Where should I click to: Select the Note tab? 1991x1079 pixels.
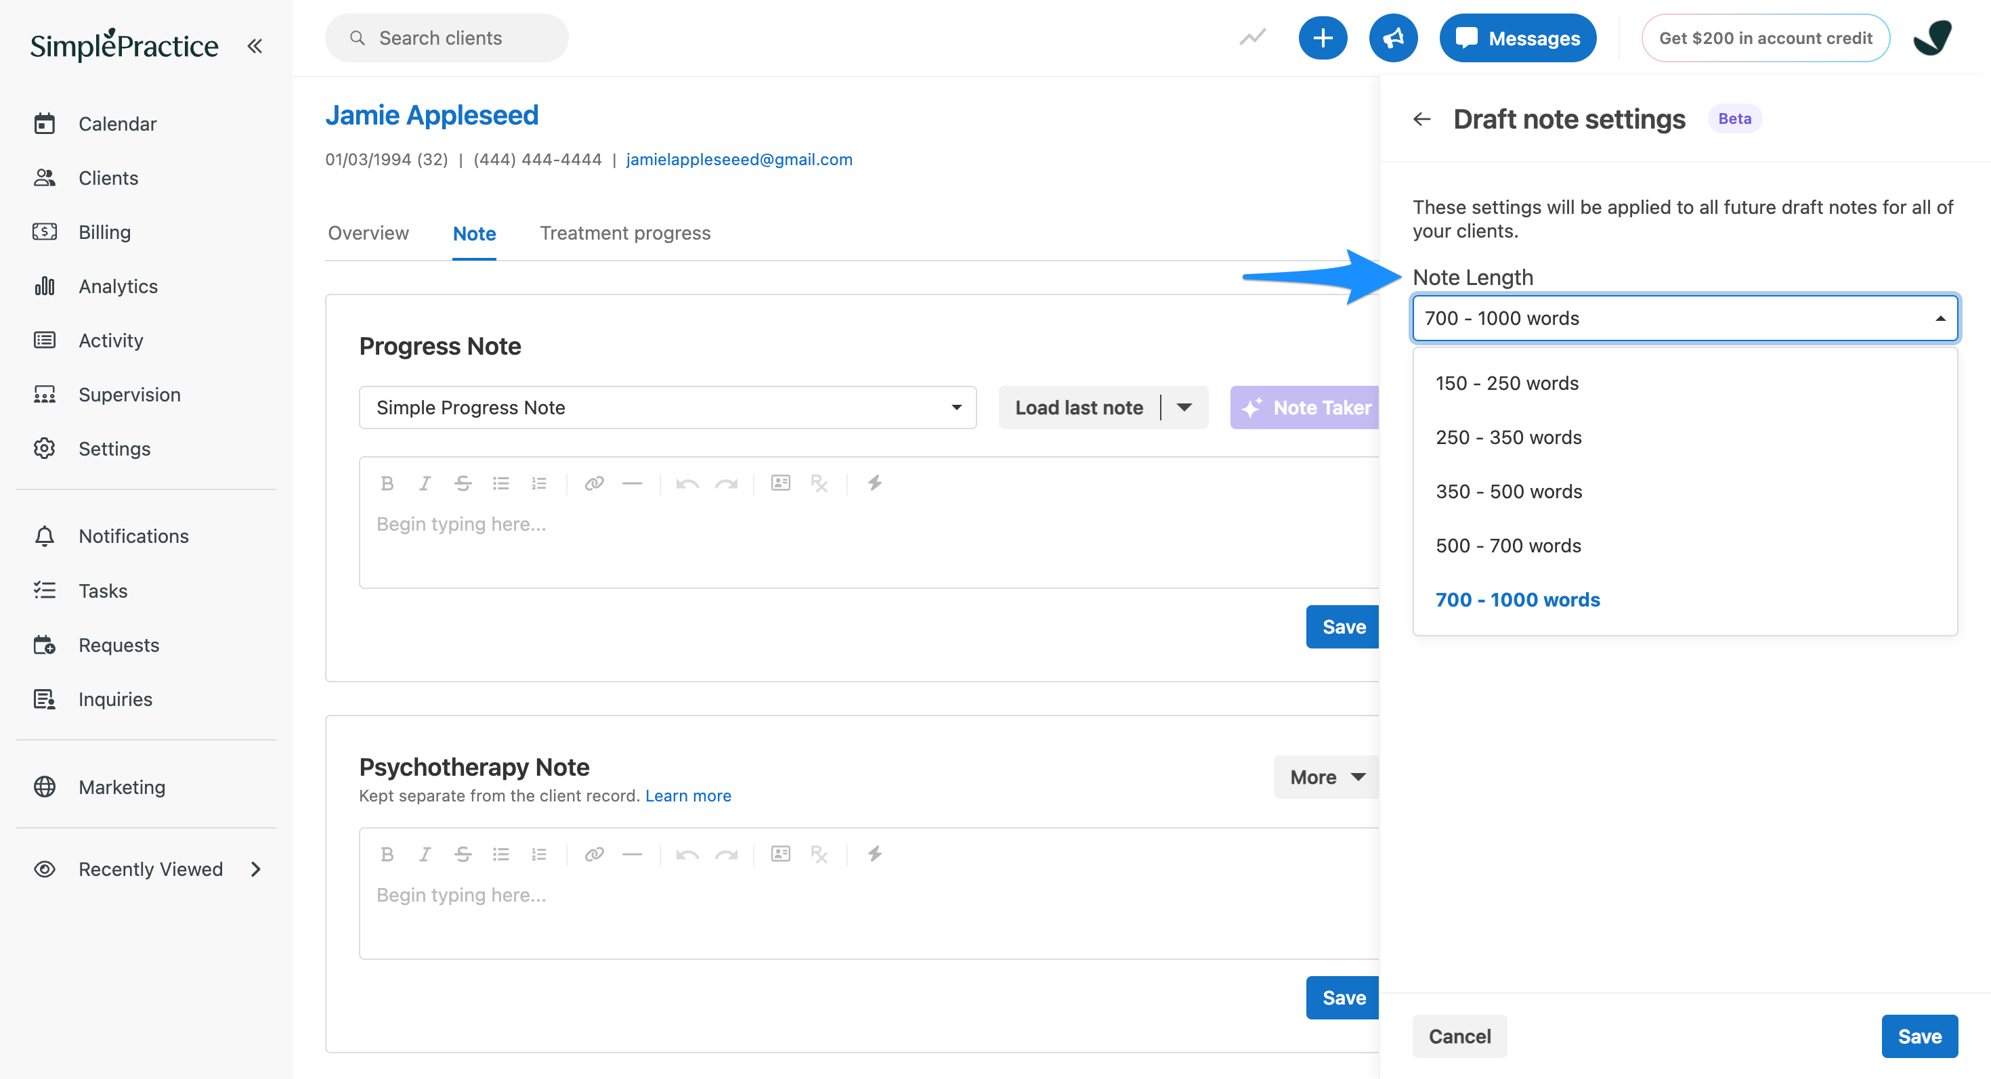474,234
